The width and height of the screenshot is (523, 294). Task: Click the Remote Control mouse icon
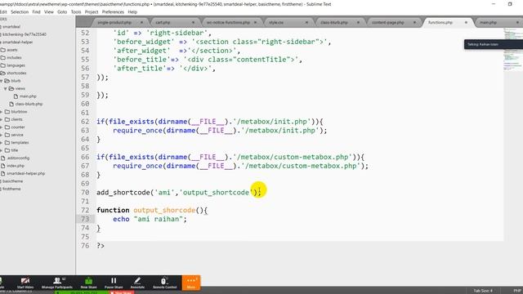[x=164, y=281]
